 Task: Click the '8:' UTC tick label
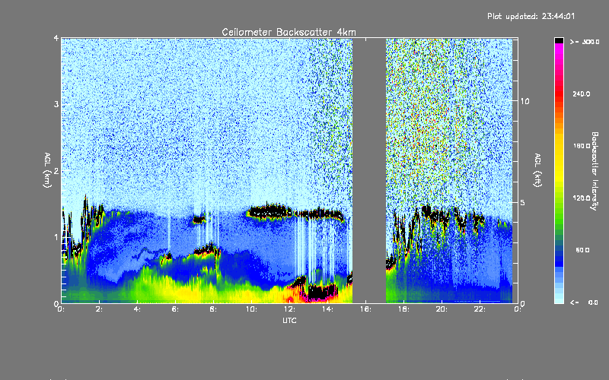click(x=213, y=309)
